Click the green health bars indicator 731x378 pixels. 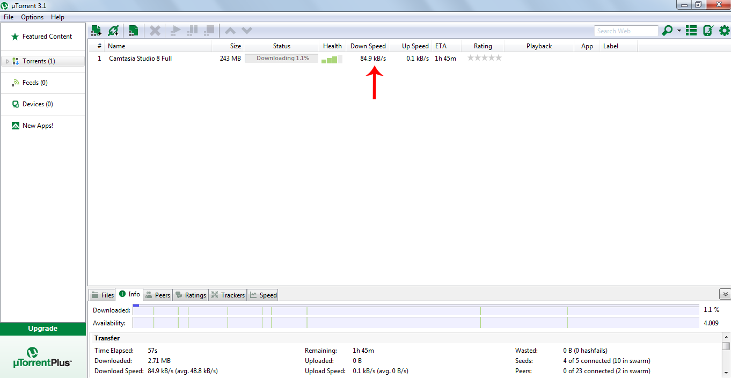(x=332, y=59)
